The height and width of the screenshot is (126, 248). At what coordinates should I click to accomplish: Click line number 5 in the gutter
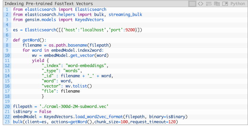7,30
